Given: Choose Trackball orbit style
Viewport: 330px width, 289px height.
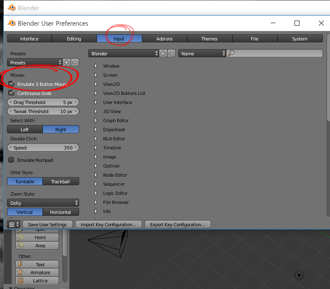Looking at the screenshot, I should click(x=61, y=181).
